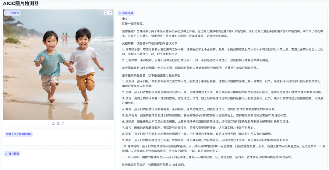Select the paste-from-clipboard source icon

pos(63,123)
